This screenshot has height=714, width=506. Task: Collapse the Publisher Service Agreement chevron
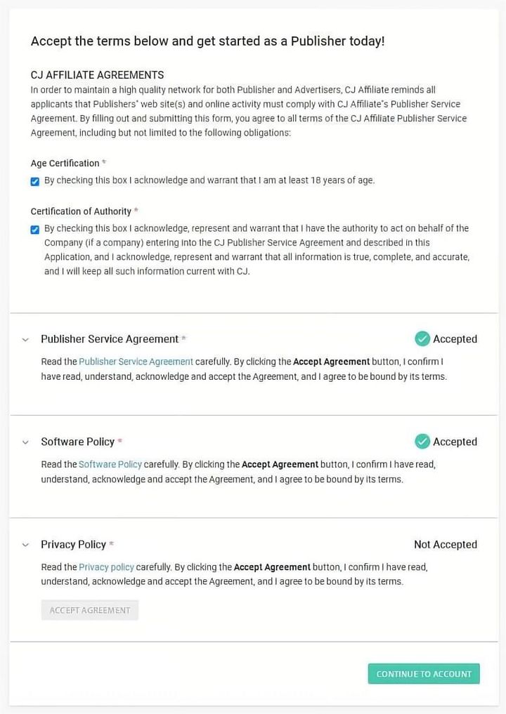(25, 340)
